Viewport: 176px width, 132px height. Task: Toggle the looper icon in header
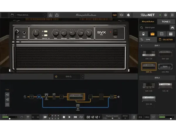[x=121, y=15]
